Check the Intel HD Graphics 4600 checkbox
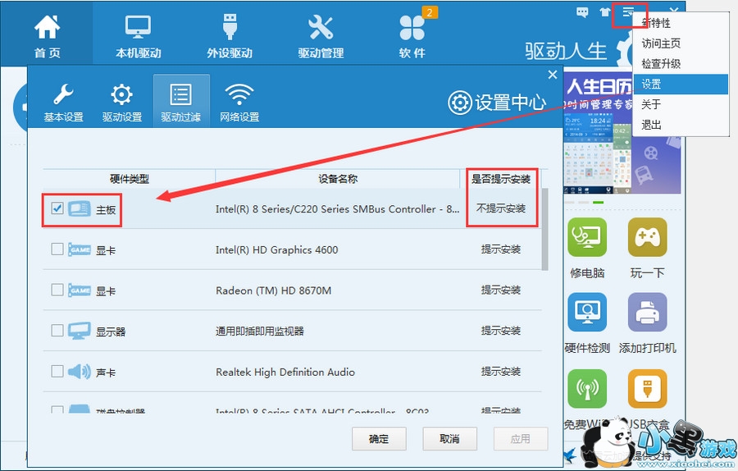This screenshot has height=471, width=738. pos(57,249)
